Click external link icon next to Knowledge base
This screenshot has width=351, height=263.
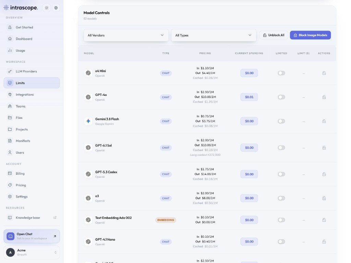[x=55, y=217]
